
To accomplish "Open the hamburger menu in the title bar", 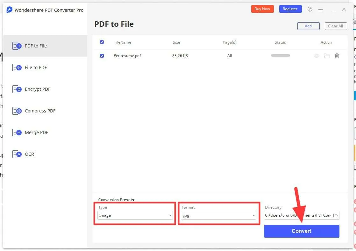I will tap(321, 9).
